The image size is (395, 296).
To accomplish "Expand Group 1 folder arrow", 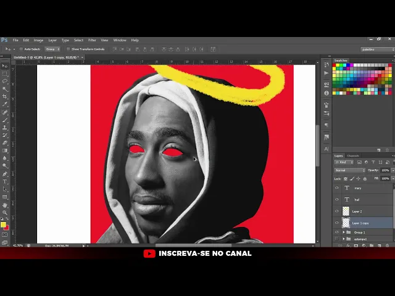I will click(x=344, y=232).
